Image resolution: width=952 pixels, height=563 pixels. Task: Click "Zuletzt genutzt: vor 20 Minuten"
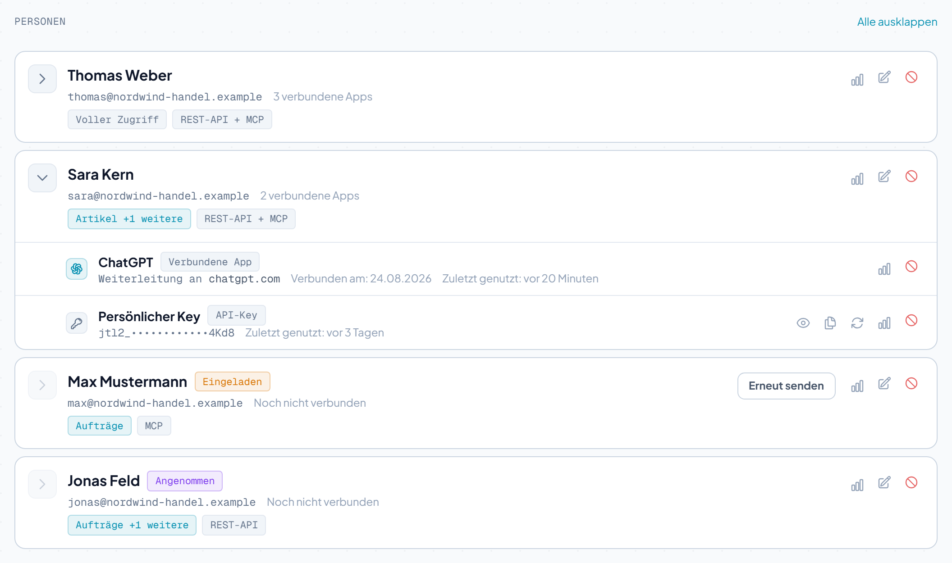(520, 279)
